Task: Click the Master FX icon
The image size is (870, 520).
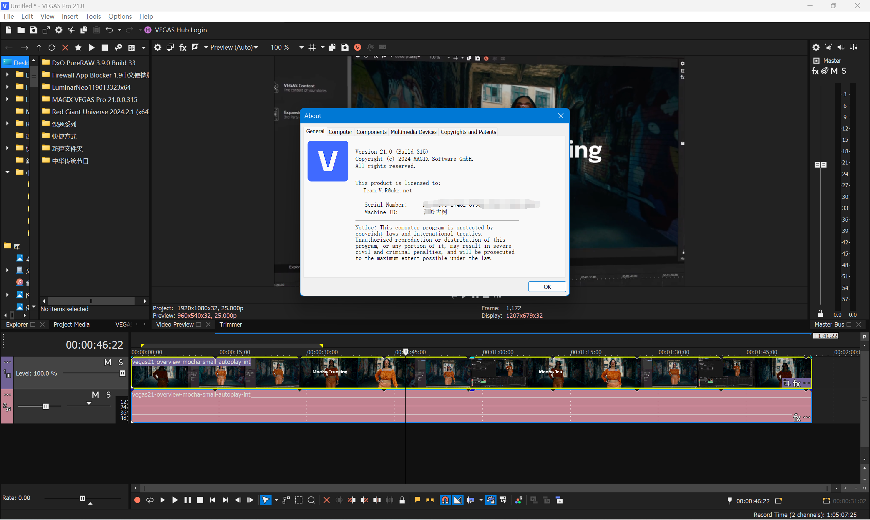Action: [815, 71]
